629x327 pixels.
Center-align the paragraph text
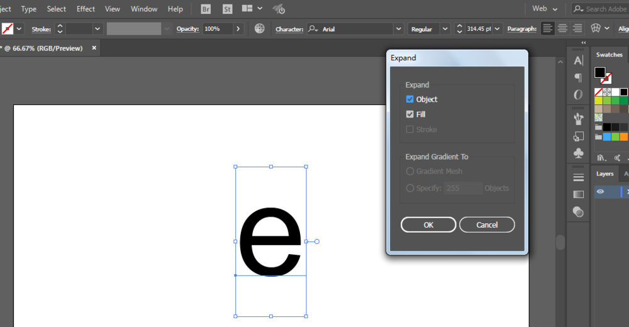(562, 29)
